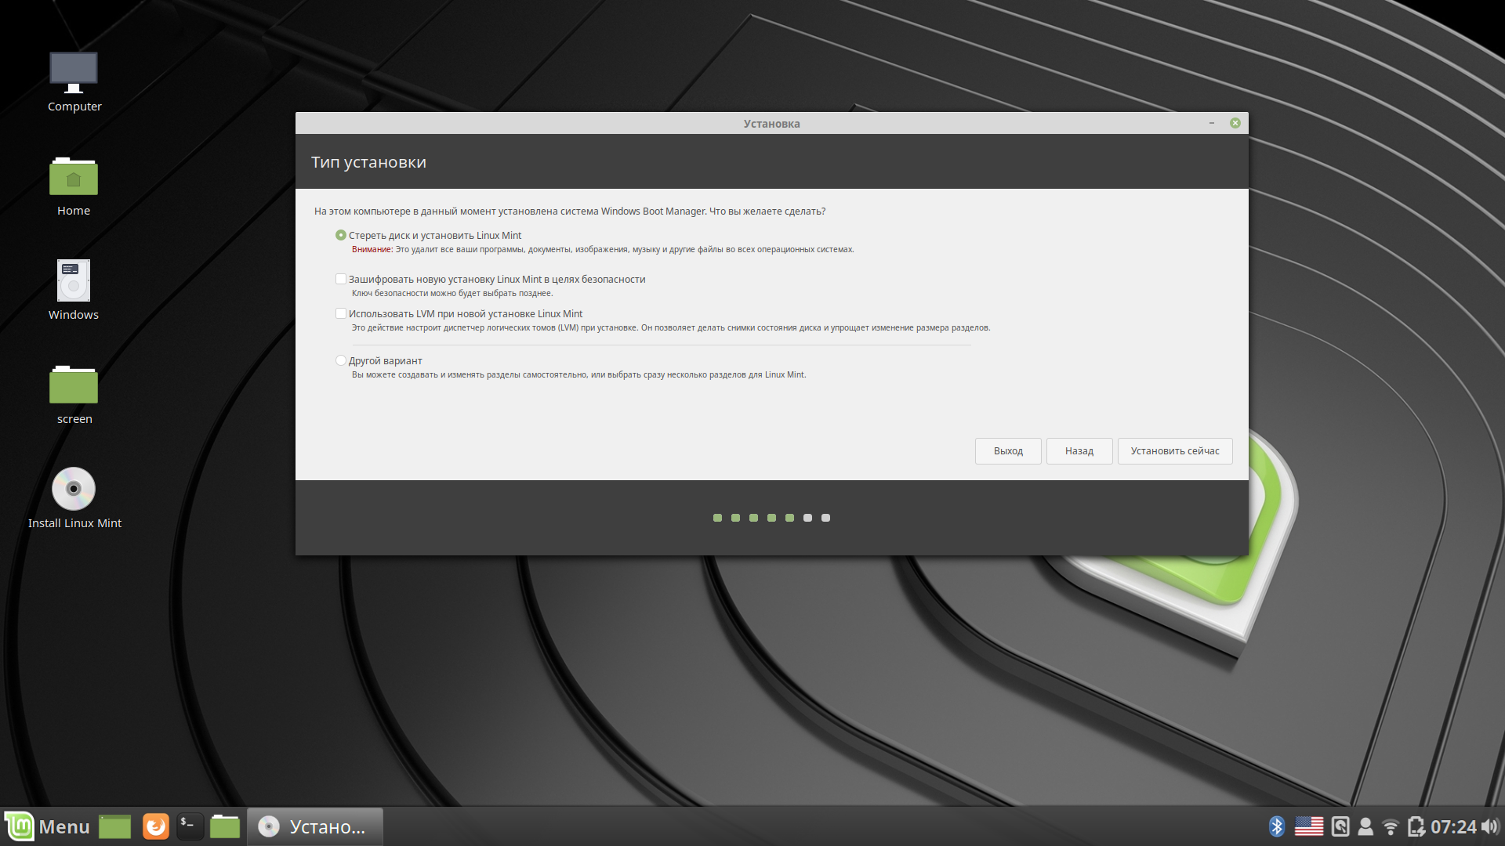Open the update manager tray icon
Image resolution: width=1505 pixels, height=846 pixels.
coord(1340,826)
